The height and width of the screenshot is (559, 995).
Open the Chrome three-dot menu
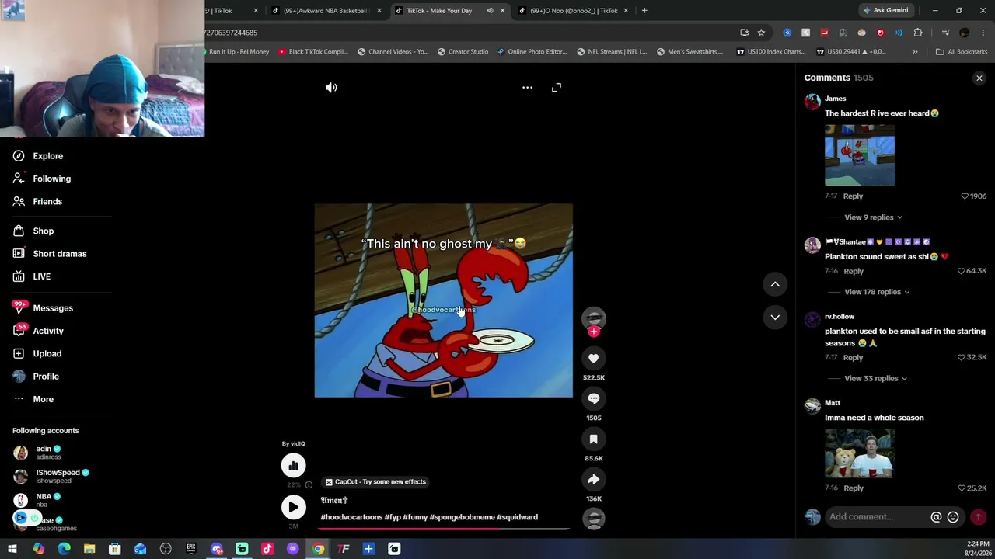pyautogui.click(x=983, y=33)
